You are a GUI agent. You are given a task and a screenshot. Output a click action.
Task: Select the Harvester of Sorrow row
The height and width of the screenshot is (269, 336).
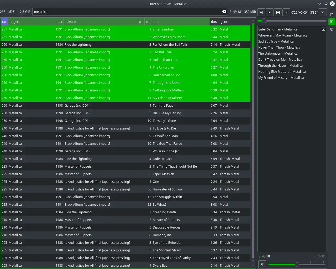click(125, 189)
